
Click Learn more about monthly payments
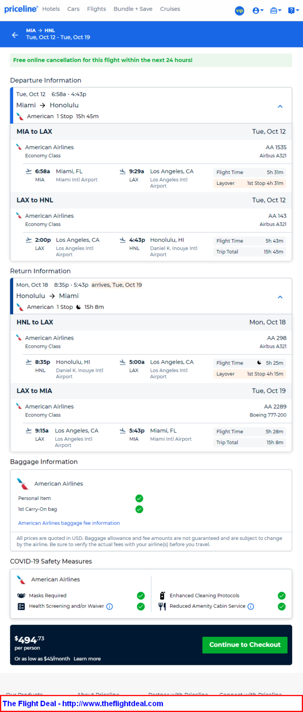pyautogui.click(x=87, y=659)
